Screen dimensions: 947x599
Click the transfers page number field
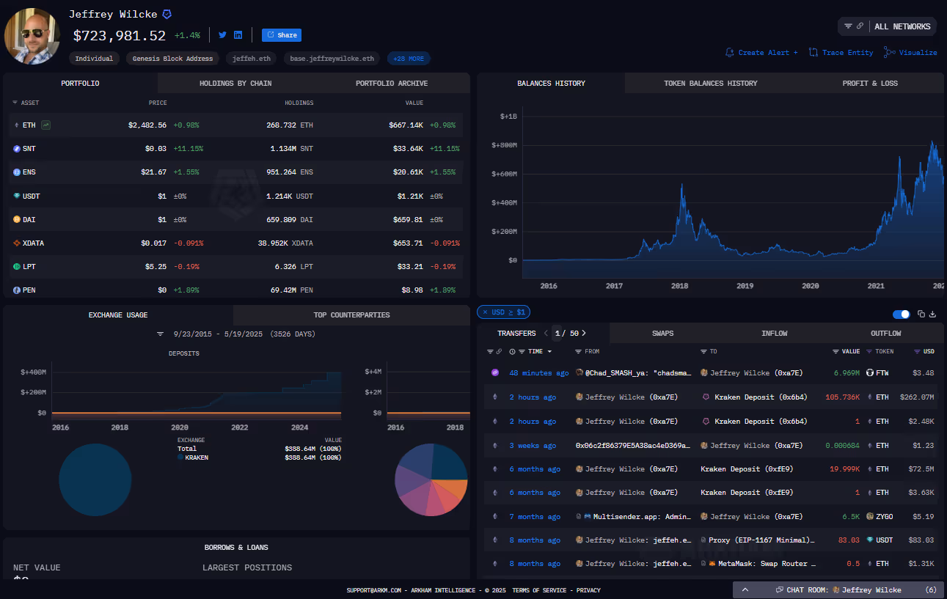557,333
